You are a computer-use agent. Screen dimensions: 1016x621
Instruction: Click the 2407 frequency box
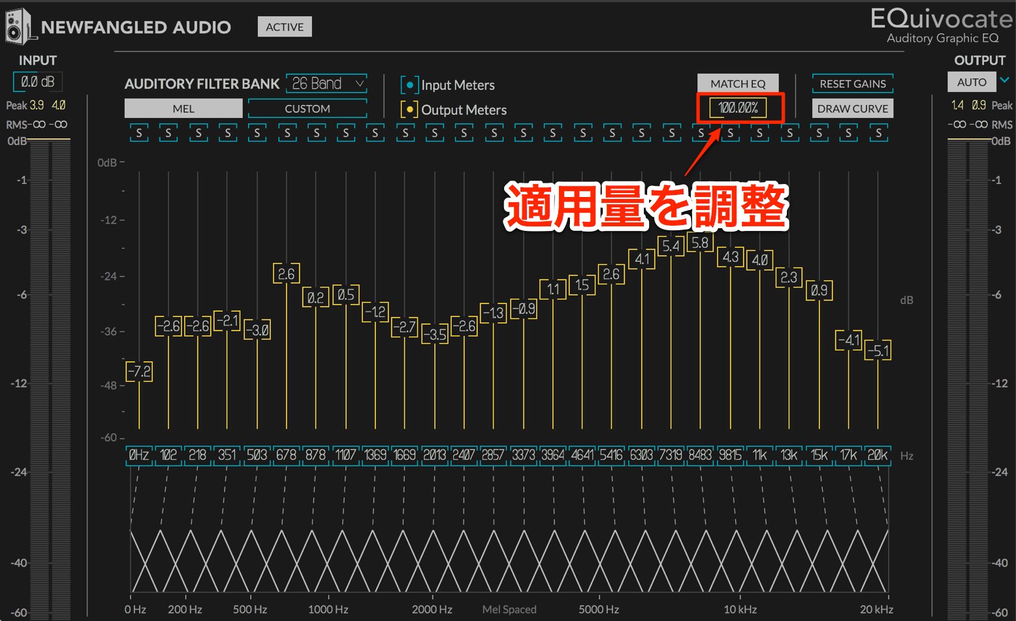tap(464, 455)
